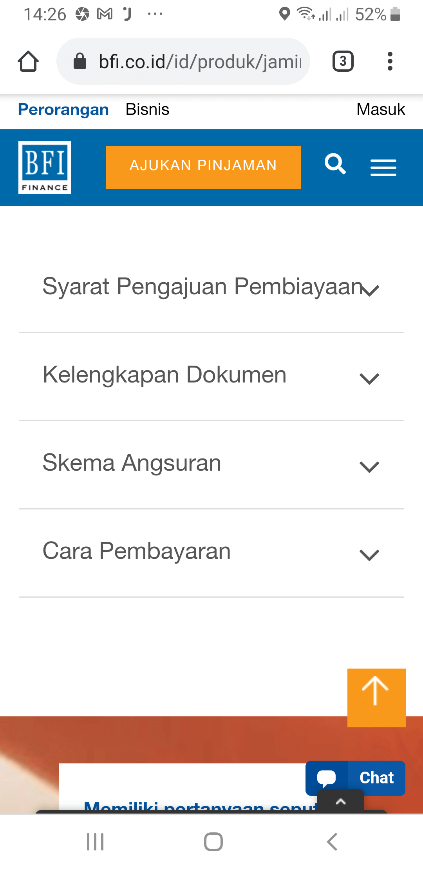Collapse the chat widget with the chevron

click(340, 802)
